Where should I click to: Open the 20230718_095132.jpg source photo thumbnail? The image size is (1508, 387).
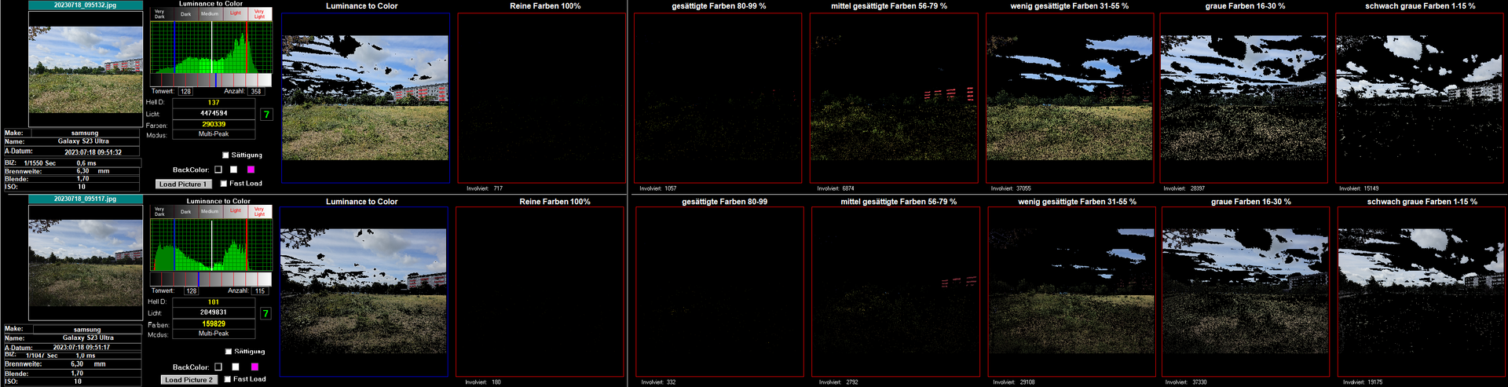(86, 69)
